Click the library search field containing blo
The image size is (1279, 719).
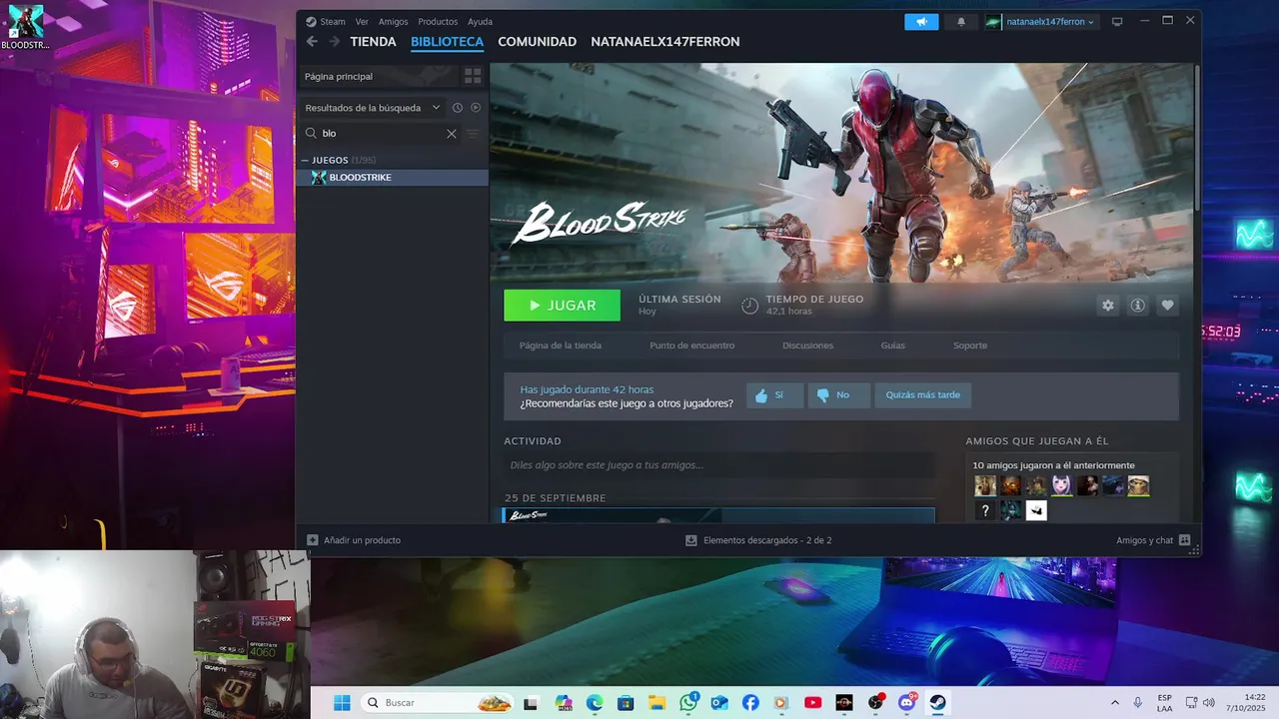click(380, 133)
